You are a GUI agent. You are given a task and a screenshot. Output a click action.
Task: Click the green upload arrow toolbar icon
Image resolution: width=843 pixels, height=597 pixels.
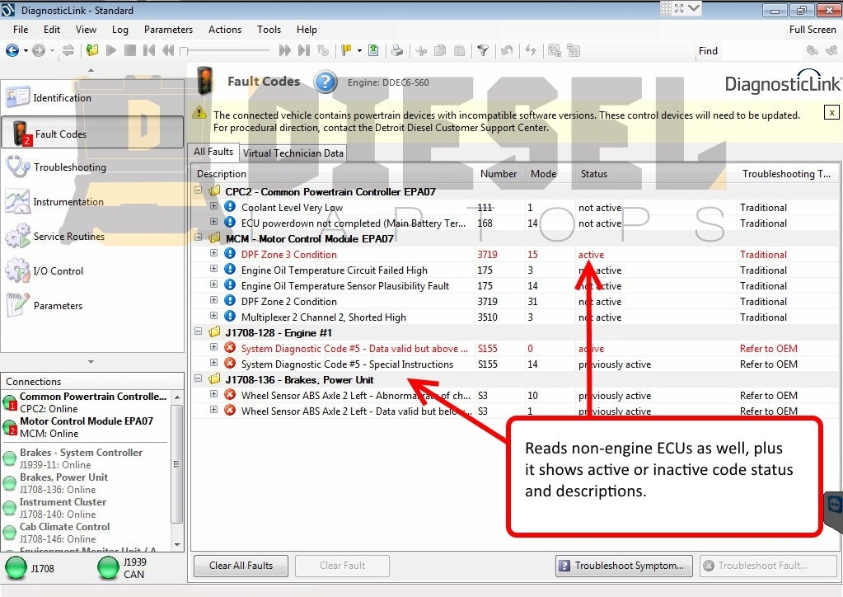[x=373, y=50]
